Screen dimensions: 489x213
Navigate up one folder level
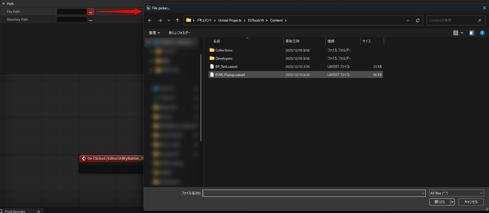click(x=177, y=20)
